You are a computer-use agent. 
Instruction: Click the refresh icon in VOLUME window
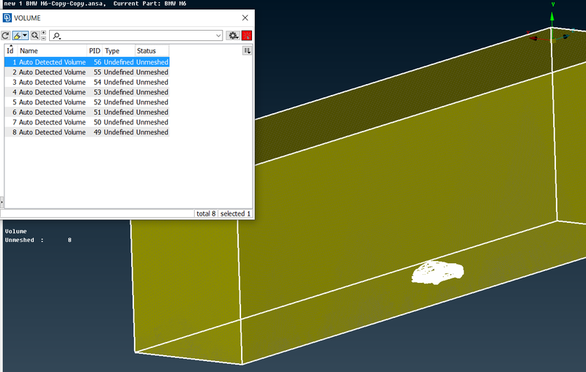pos(6,36)
